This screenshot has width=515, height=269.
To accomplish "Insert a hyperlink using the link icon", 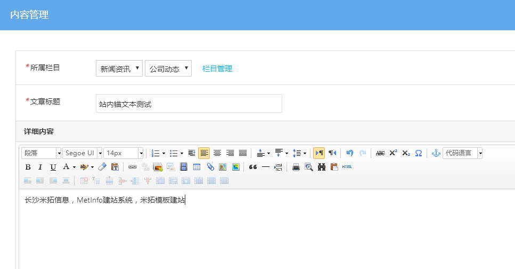I will click(x=132, y=167).
